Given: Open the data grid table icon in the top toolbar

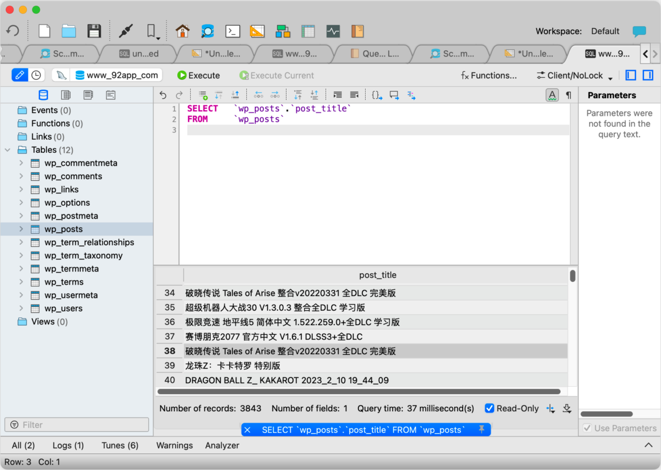Looking at the screenshot, I should click(x=308, y=31).
